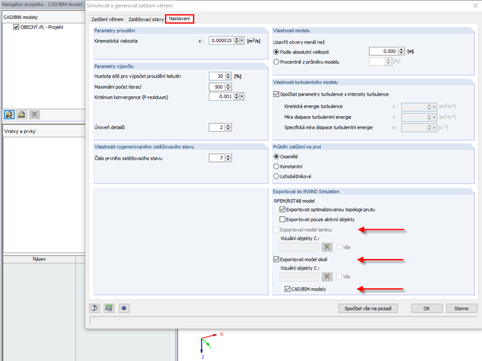
Task: Click the Číslo prvního zatěžovacího stavu spinner
Action: [x=228, y=158]
